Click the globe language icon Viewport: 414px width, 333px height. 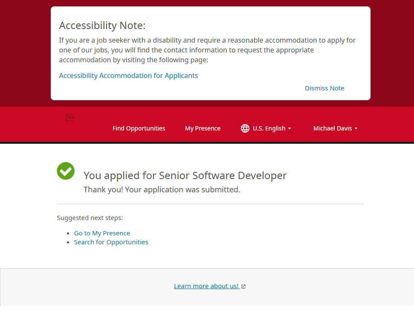coord(245,128)
